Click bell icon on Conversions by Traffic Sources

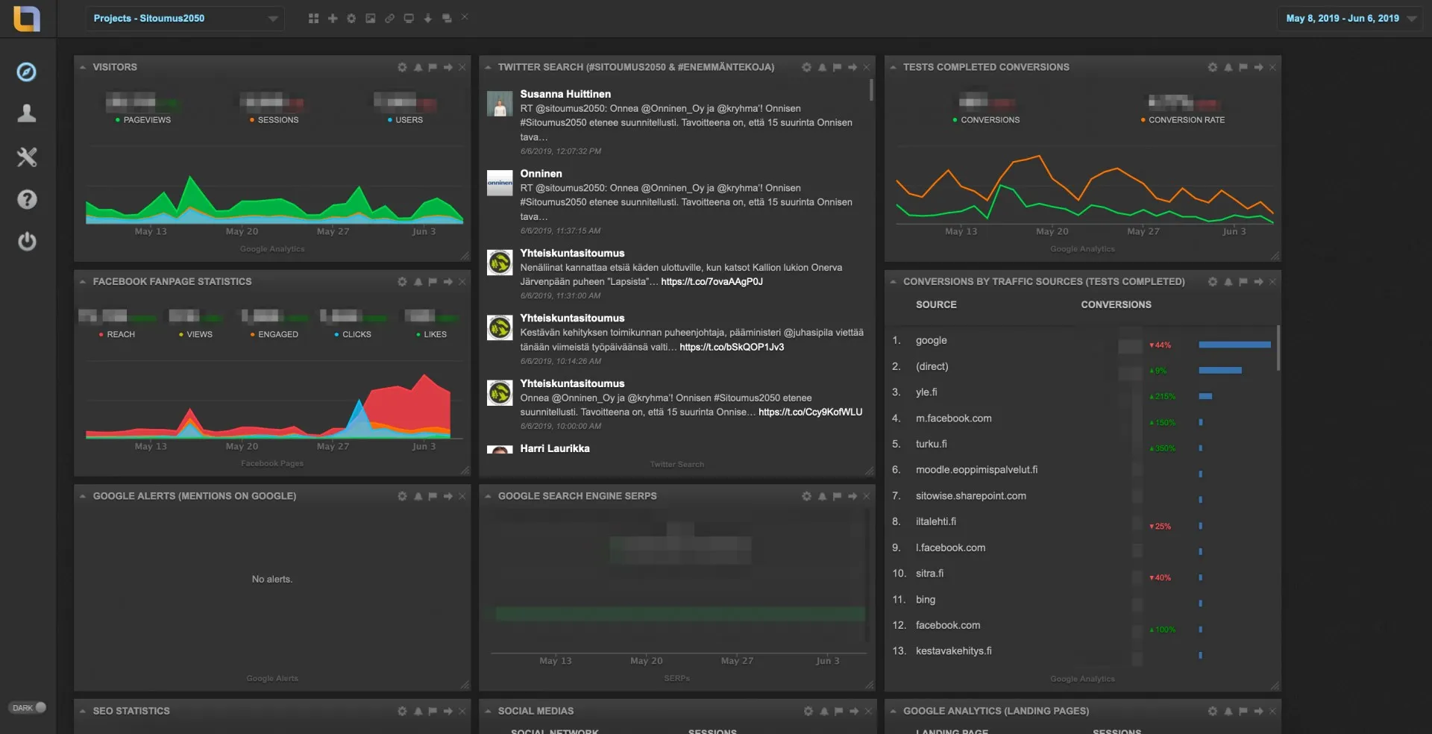click(x=1228, y=282)
